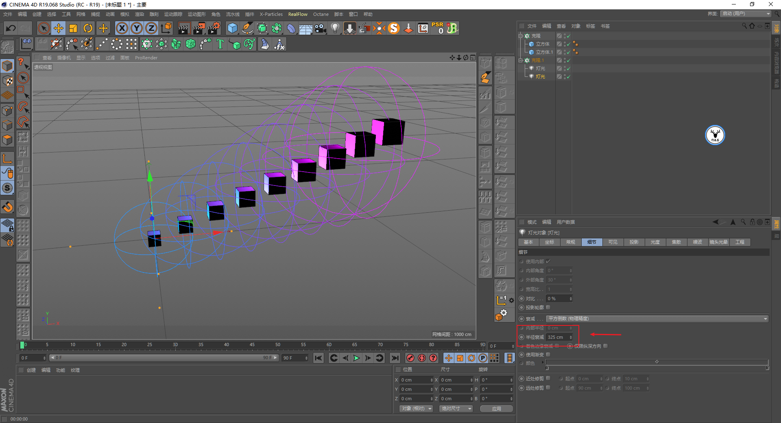
Task: Enable the 使用渐变 checkbox
Action: point(548,355)
